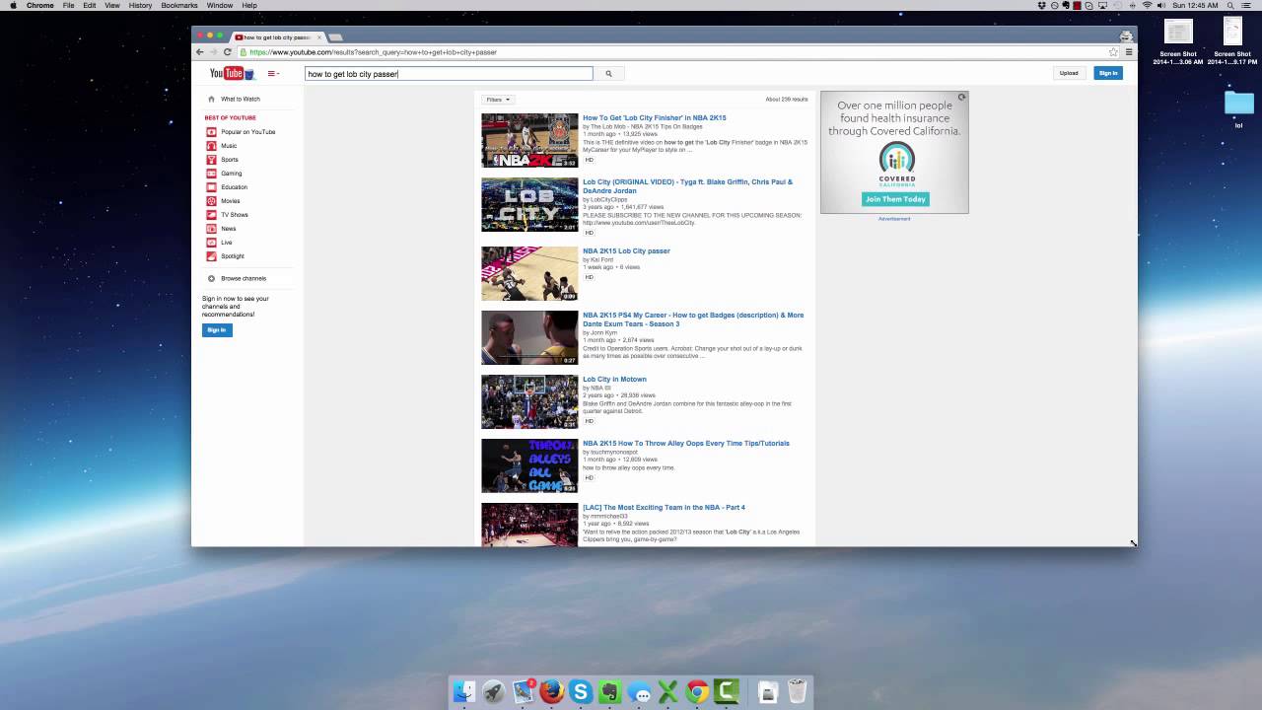This screenshot has height=710, width=1262.
Task: Open a new tab with the new-tab button
Action: pos(335,37)
